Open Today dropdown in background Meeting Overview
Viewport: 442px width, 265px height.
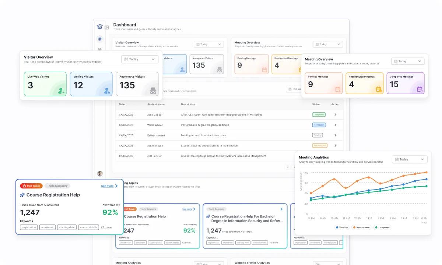coord(328,44)
